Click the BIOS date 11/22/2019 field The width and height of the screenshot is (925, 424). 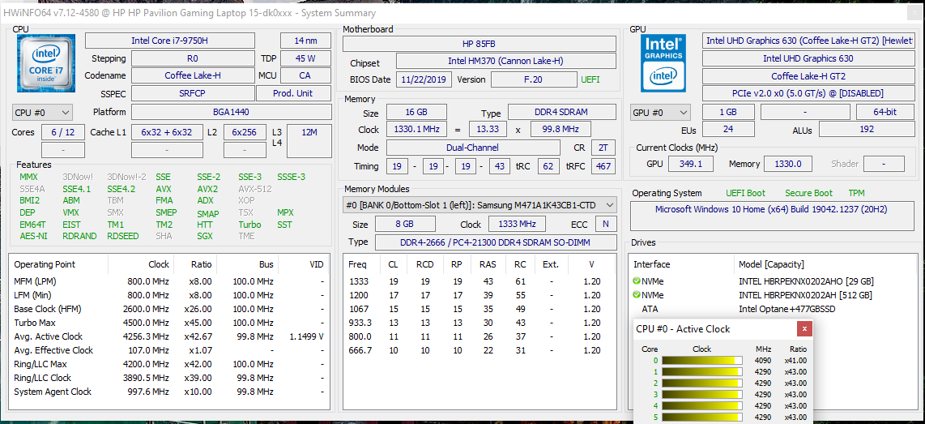tap(424, 79)
